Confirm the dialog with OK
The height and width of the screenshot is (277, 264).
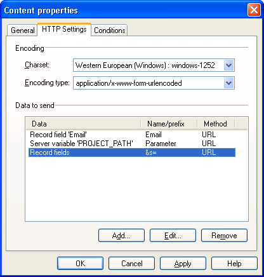pos(81,264)
